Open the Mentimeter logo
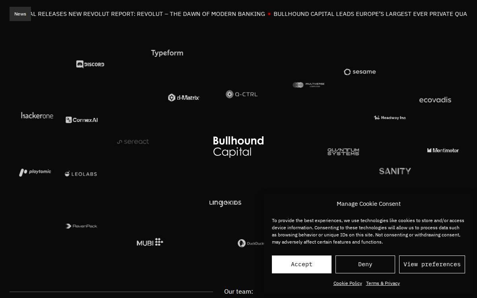Image resolution: width=477 pixels, height=298 pixels. click(x=443, y=150)
